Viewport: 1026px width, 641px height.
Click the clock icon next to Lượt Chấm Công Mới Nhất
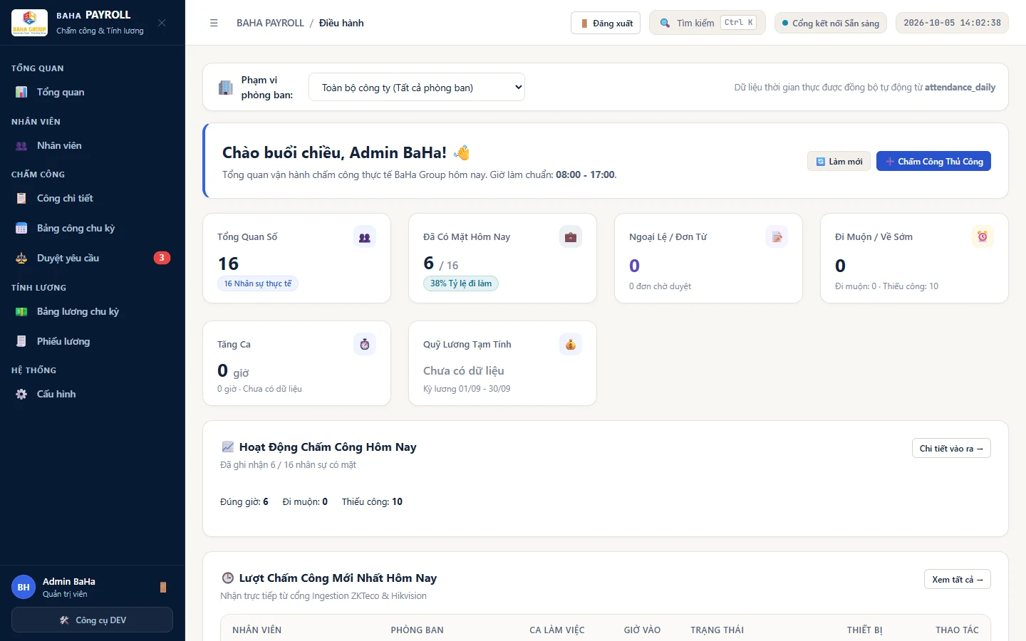[228, 578]
